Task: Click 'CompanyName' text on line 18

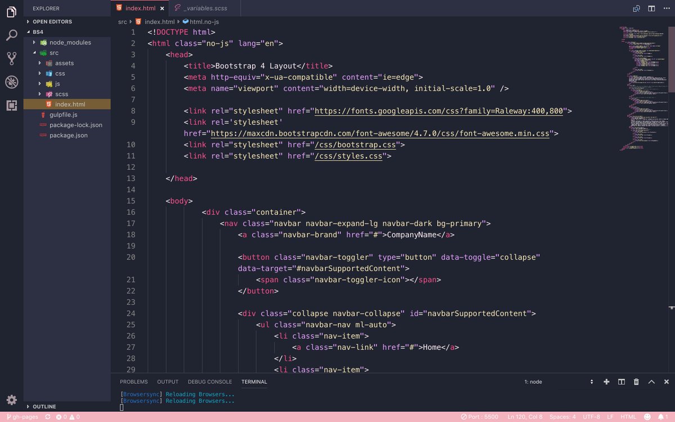Action: [x=411, y=235]
